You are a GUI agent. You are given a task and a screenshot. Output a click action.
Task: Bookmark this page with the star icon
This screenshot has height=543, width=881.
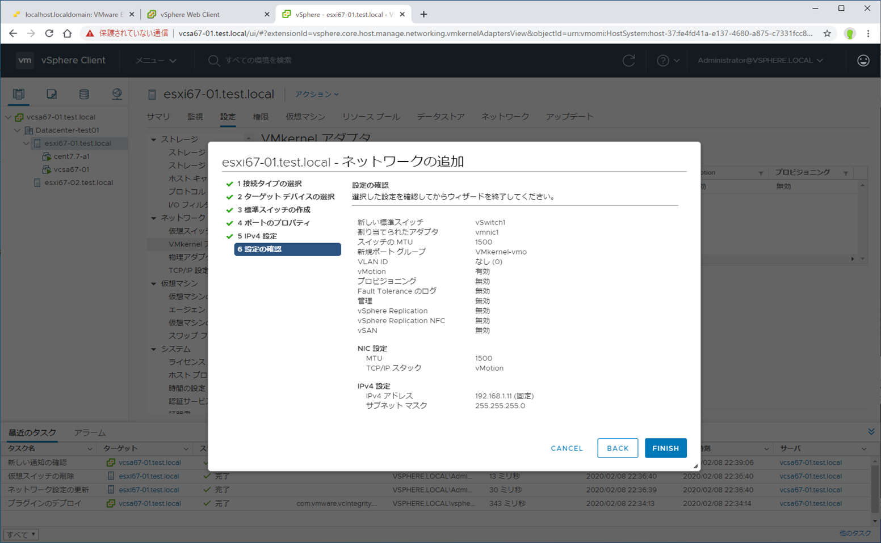click(827, 33)
